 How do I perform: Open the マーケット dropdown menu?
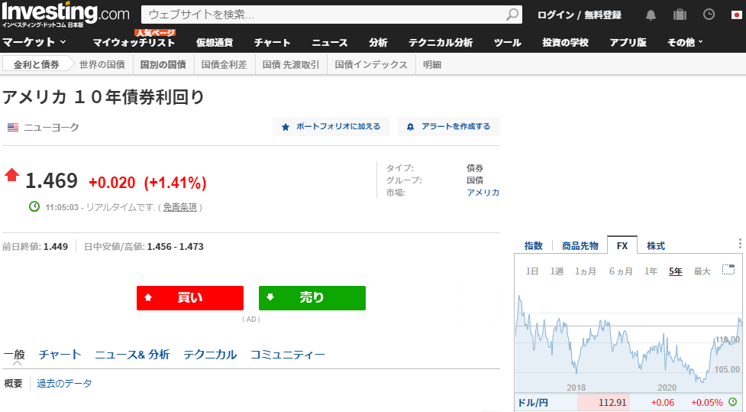pos(34,42)
